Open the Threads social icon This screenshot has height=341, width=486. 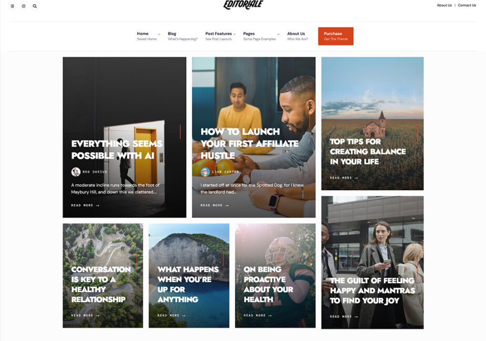(x=13, y=6)
